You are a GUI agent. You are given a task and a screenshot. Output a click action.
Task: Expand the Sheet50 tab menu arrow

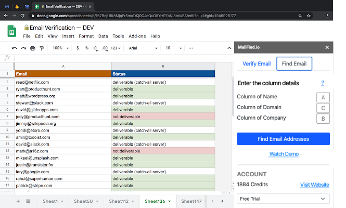click(x=97, y=201)
